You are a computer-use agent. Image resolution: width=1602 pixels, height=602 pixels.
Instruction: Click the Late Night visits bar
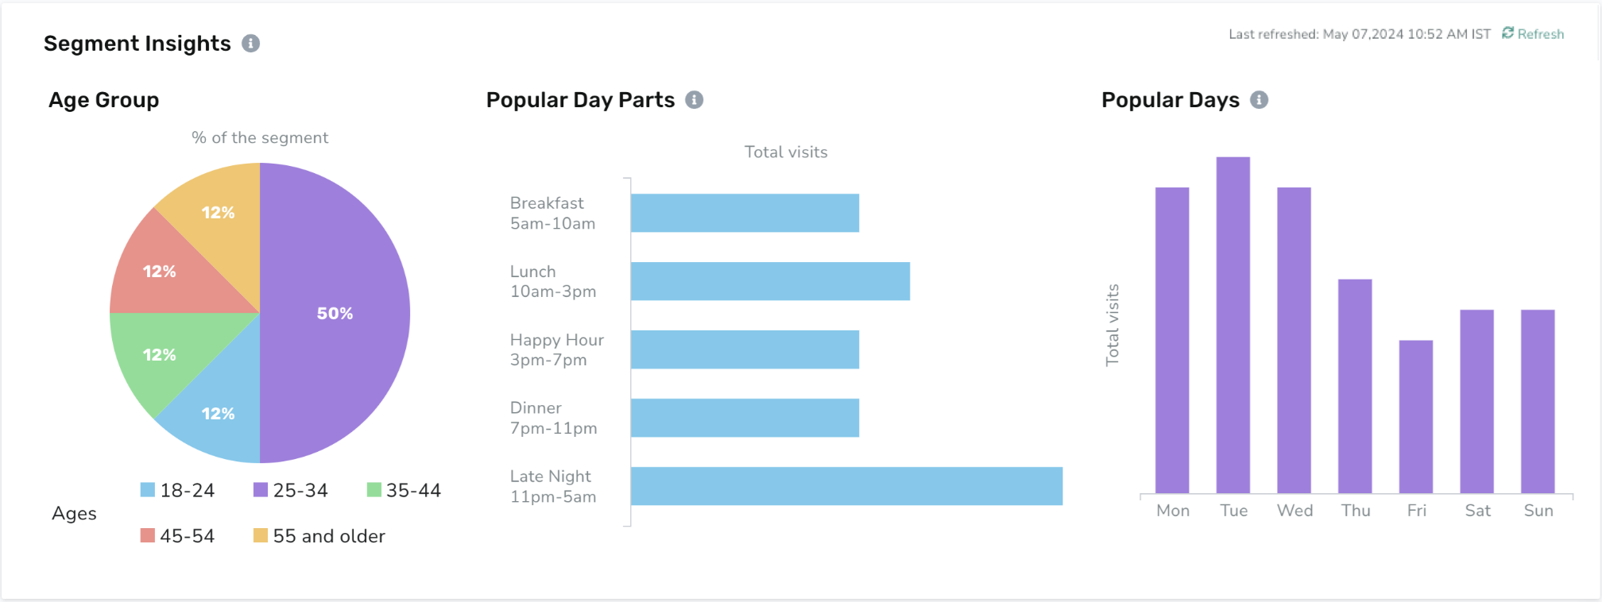click(x=846, y=486)
